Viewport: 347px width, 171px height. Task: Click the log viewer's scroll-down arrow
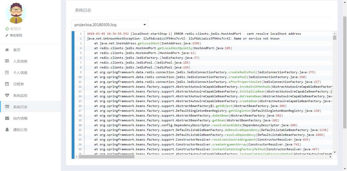coord(334,152)
